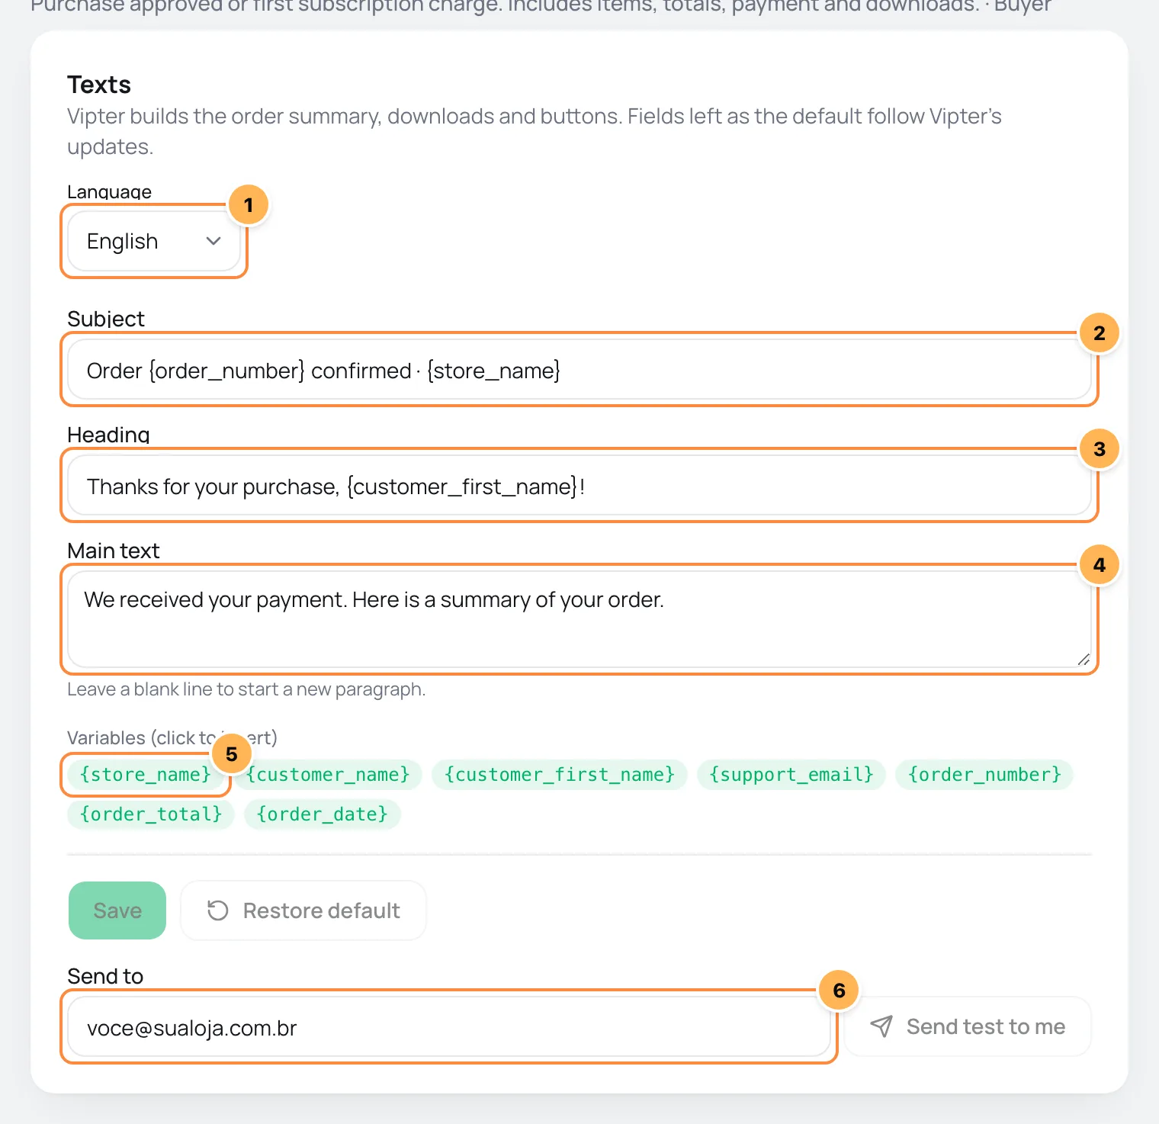Click the 'Variables (click to insert)' label
1159x1124 pixels.
pos(172,738)
